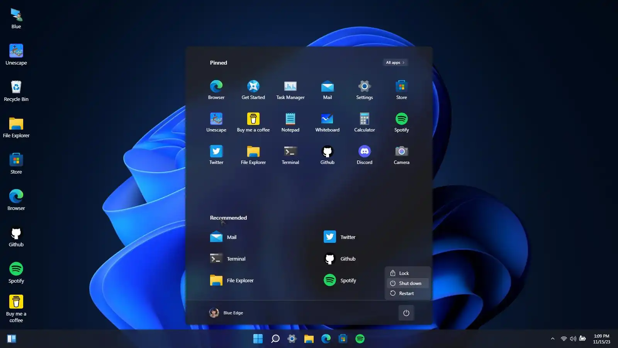Open Mail in the Pinned section
Viewport: 618px width, 348px height.
coord(328,90)
